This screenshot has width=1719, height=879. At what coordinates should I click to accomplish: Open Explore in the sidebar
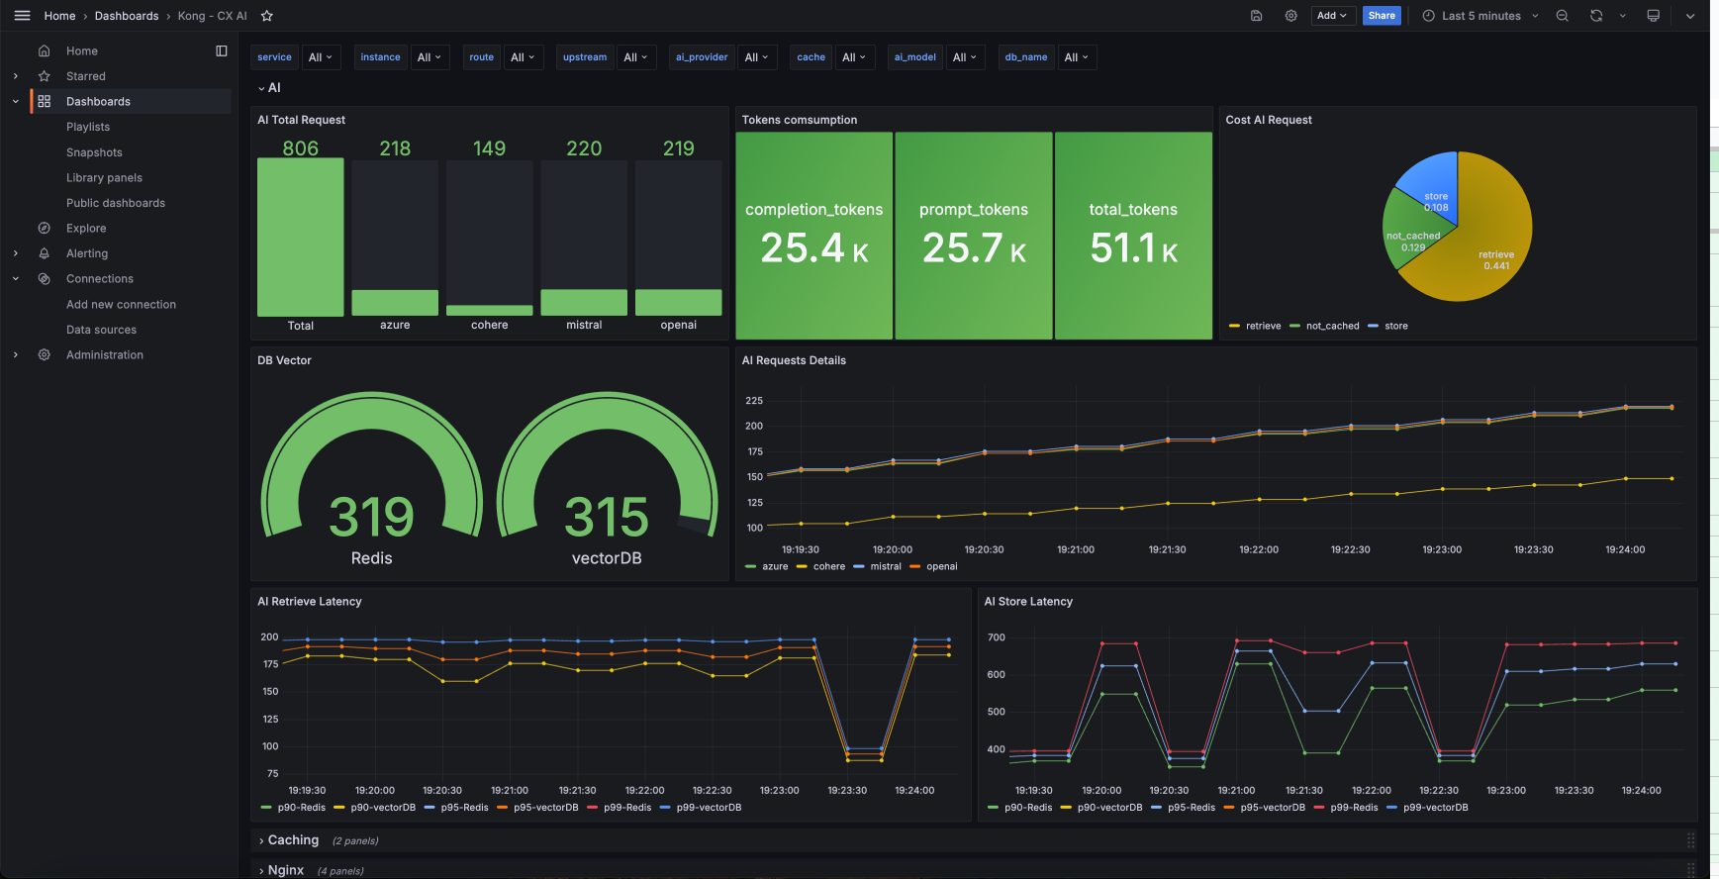point(86,228)
